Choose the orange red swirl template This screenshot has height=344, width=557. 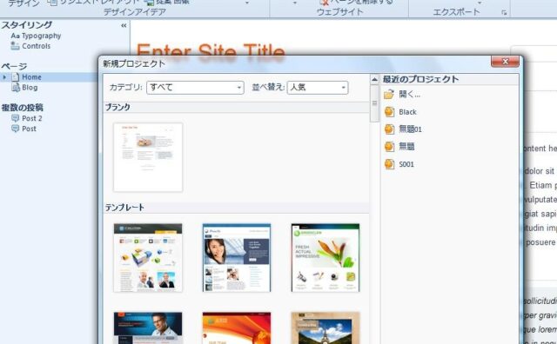[237, 328]
